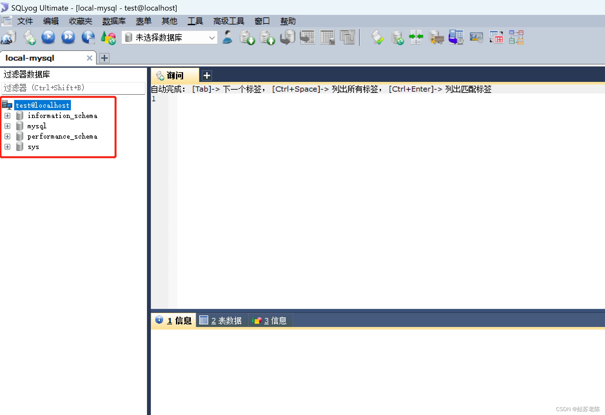
Task: Open the 高级工具 menu
Action: click(229, 21)
